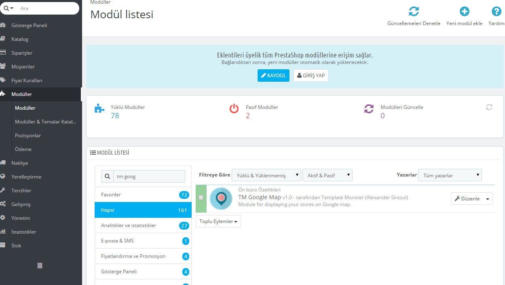The height and width of the screenshot is (285, 505).
Task: Open the Toplu Eylemler dropdown
Action: click(x=218, y=221)
